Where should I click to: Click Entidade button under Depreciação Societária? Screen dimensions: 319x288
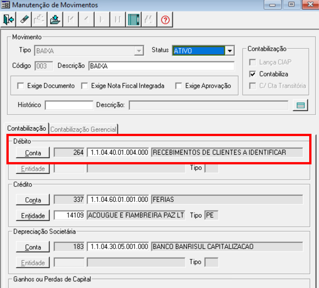(33, 263)
